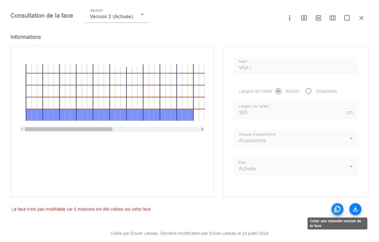Screen dimensions: 379x242
Task: Expand the Groupe d'acquisitions dropdown
Action: coord(295,138)
